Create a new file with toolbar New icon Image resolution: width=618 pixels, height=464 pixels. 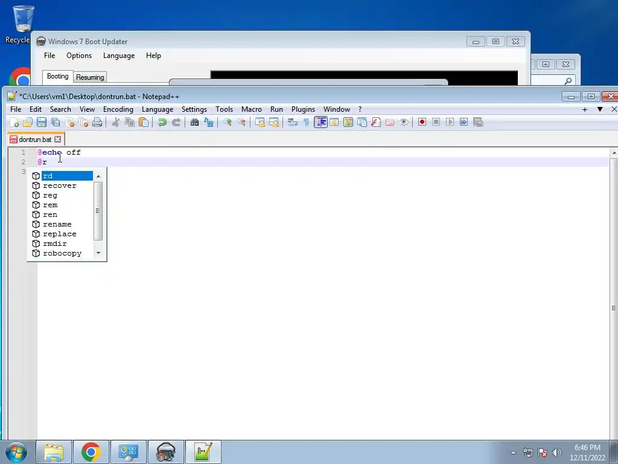point(14,122)
